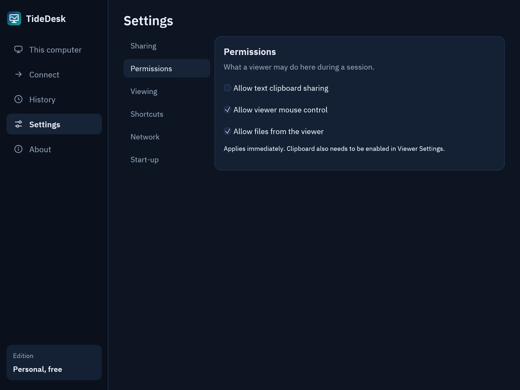The width and height of the screenshot is (520, 390).
Task: Select Settings in the sidebar
Action: pos(54,124)
